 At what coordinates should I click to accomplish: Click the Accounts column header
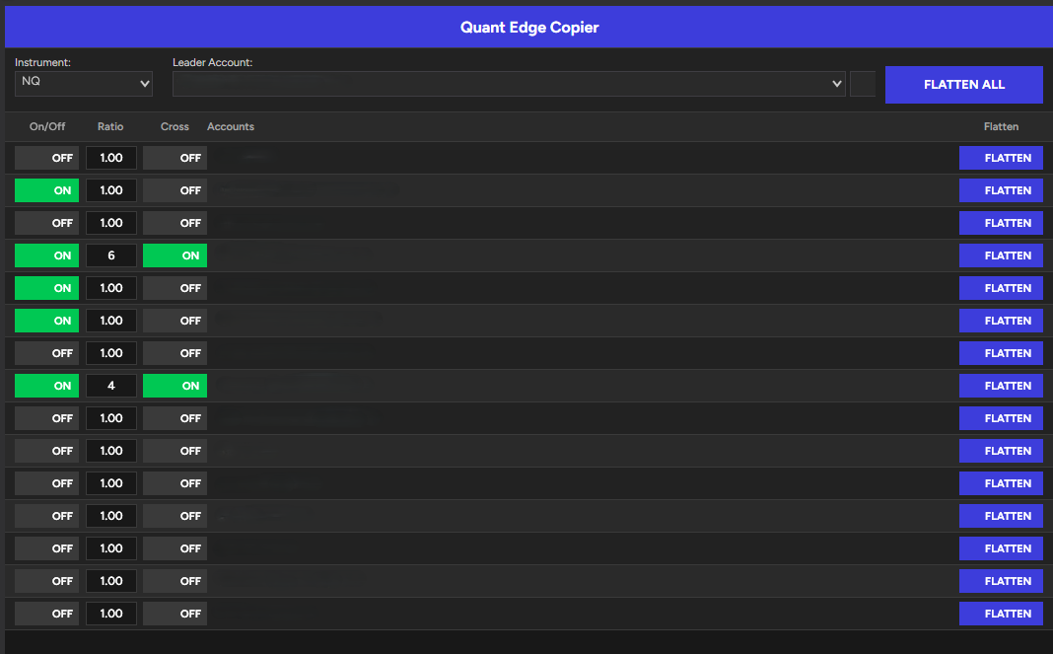pyautogui.click(x=231, y=126)
